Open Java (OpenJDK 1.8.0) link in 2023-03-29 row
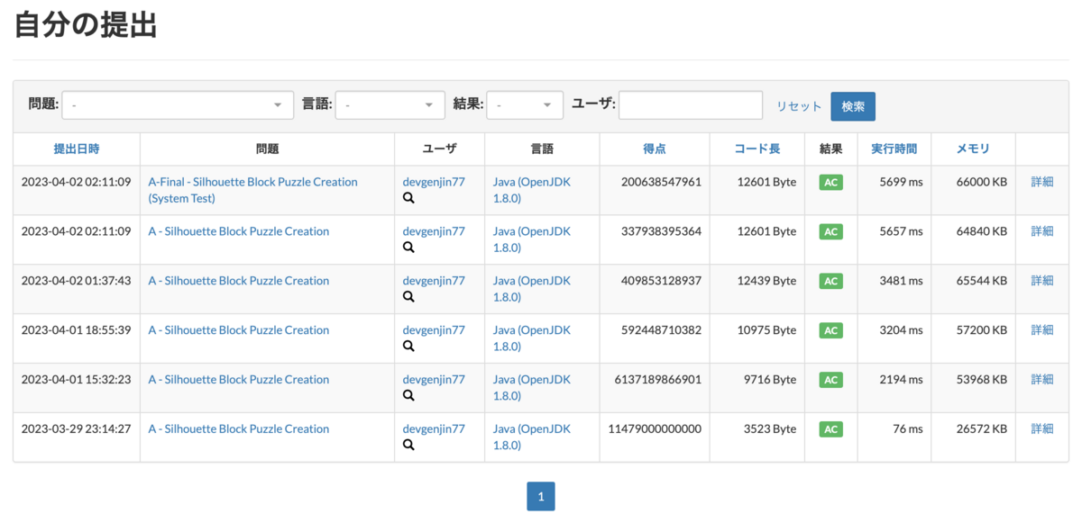This screenshot has width=1082, height=523. click(532, 437)
